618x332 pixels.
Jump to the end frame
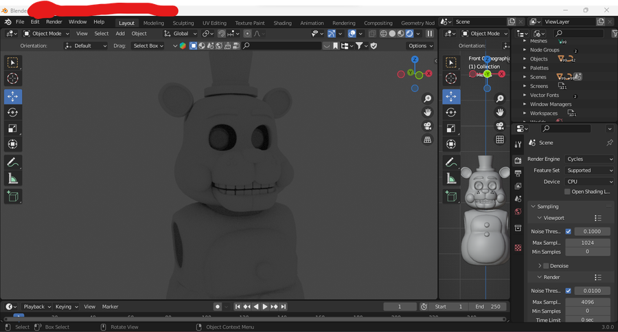[x=284, y=307]
